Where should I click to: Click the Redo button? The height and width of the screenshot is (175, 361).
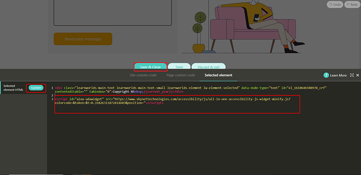pos(352,4)
